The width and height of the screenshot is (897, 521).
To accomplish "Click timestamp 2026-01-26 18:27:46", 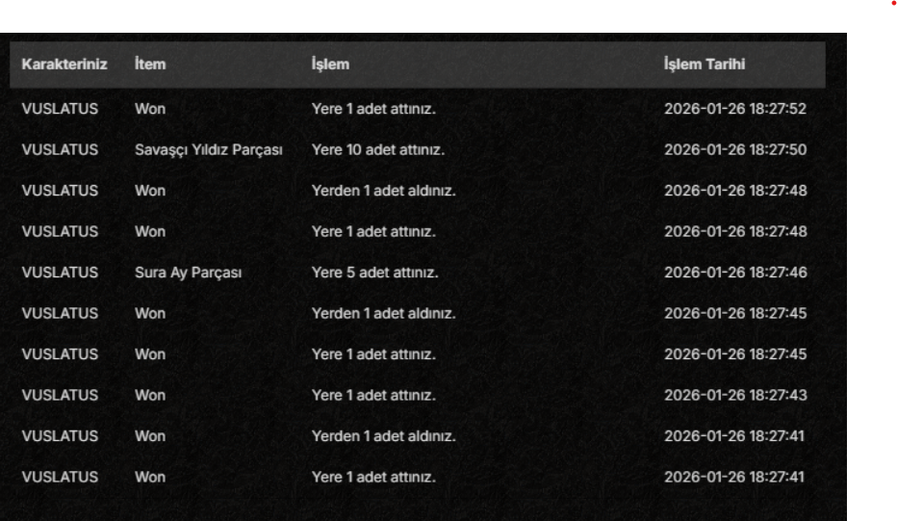I will pos(735,273).
